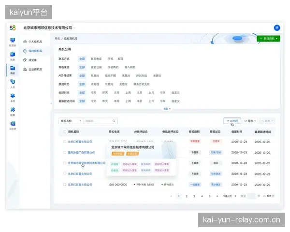Filter 创建时间 by 今天
This screenshot has width=290, height=232.
(93, 93)
